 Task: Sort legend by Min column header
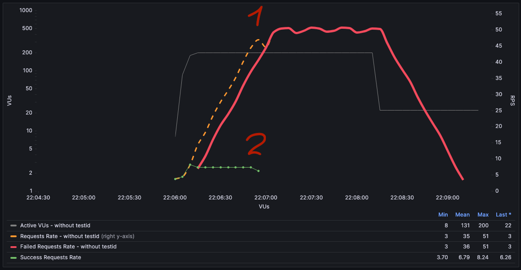coord(443,215)
